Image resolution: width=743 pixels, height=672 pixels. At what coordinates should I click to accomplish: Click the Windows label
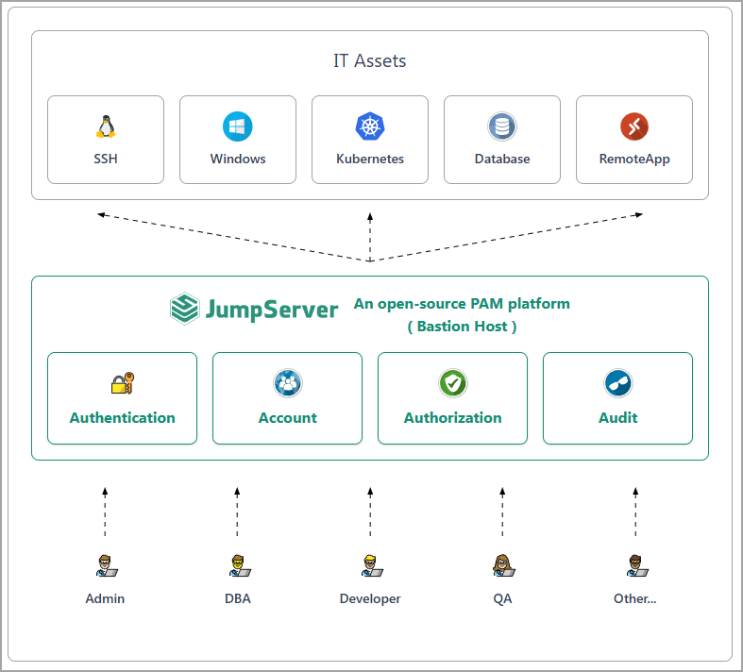click(238, 159)
